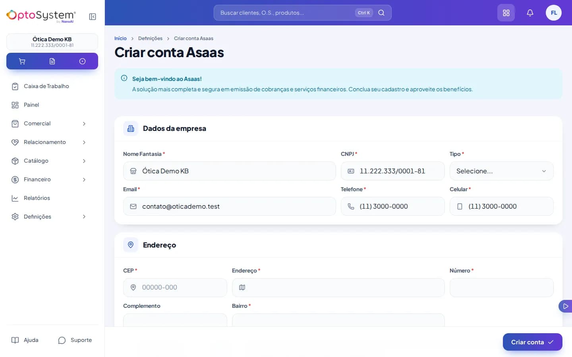This screenshot has height=357, width=572.
Task: Open the shopping cart quick action
Action: coord(22,61)
